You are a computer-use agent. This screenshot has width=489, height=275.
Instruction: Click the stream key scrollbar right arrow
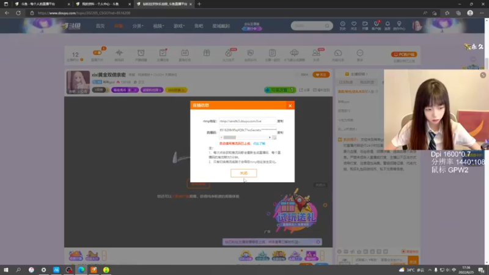[270, 137]
